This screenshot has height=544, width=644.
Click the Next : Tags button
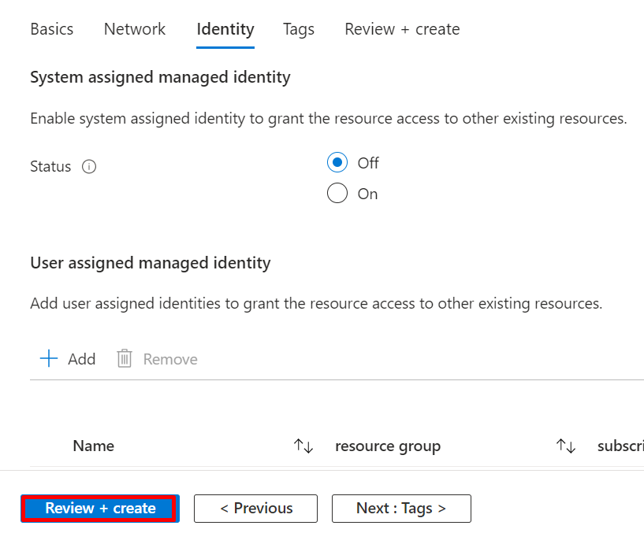click(401, 509)
